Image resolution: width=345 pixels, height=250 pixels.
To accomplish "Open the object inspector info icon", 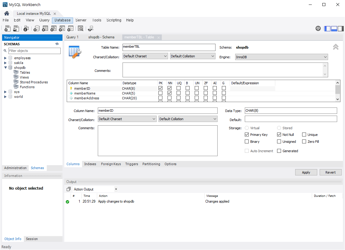I will click(x=26, y=28).
